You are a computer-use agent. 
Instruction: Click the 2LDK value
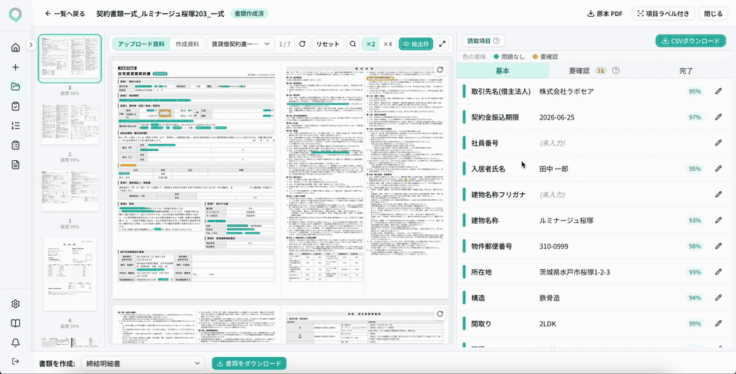[547, 323]
